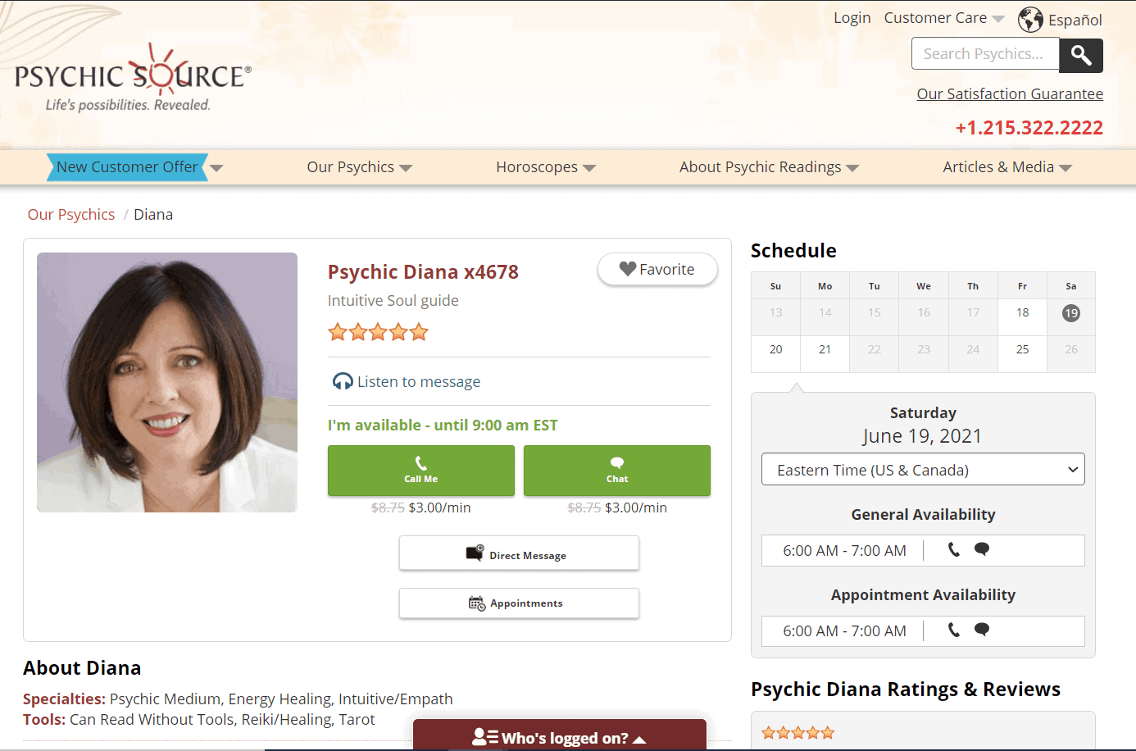Click the green Call Me phone button
The height and width of the screenshot is (751, 1136).
[421, 471]
